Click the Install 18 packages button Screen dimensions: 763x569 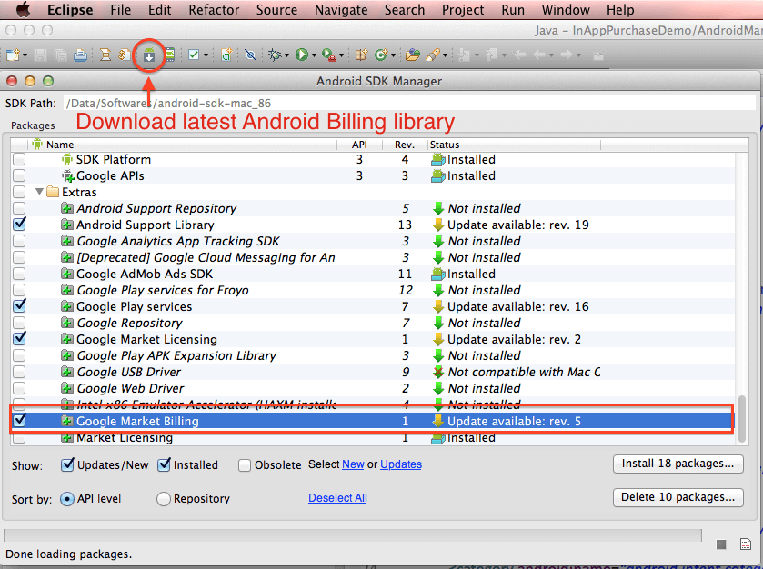pos(678,464)
